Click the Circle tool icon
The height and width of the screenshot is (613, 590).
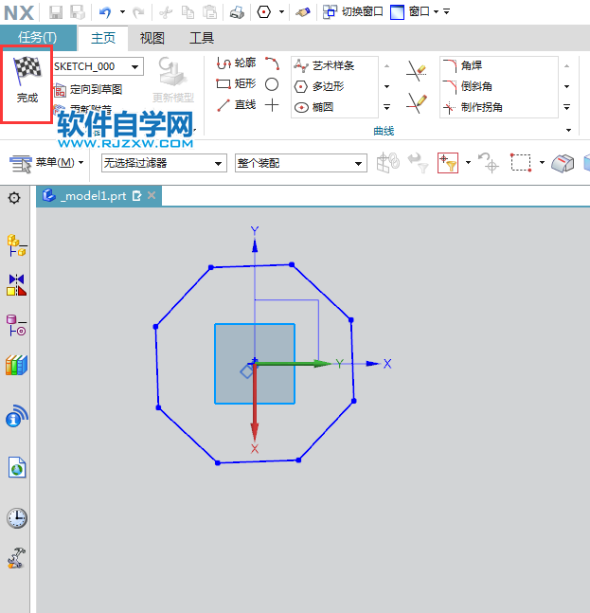click(272, 84)
